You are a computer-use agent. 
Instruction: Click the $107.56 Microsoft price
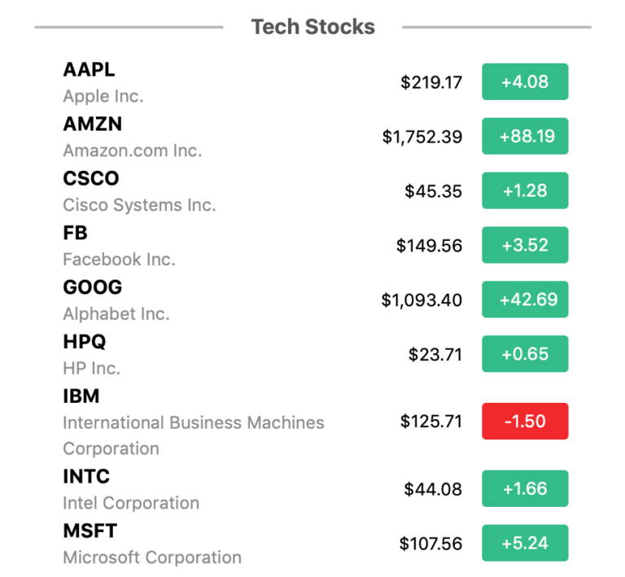click(x=431, y=544)
